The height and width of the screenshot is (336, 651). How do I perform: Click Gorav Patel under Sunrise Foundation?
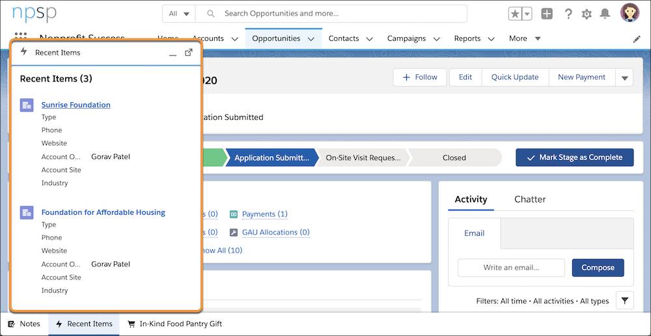click(111, 156)
